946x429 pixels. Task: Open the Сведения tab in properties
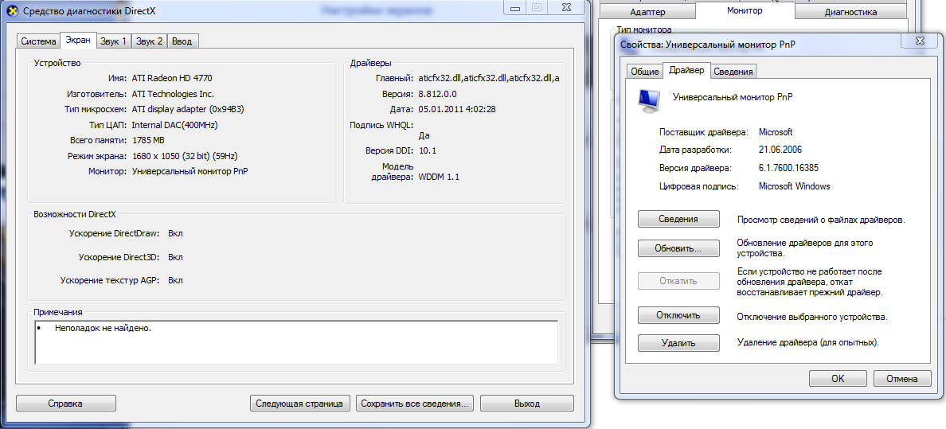click(x=733, y=71)
